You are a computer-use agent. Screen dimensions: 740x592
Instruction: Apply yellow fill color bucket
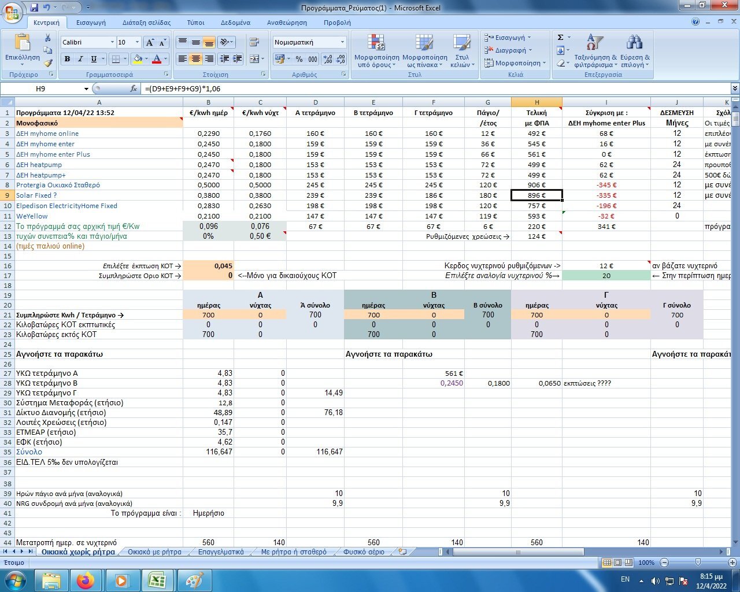click(138, 59)
